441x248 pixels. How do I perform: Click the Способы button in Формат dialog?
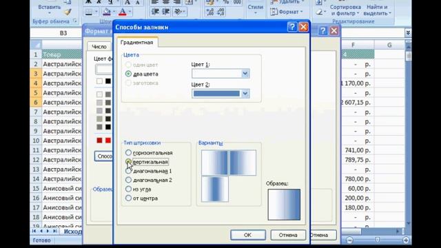click(x=103, y=156)
